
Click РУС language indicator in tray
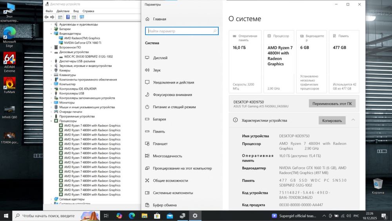click(x=356, y=216)
